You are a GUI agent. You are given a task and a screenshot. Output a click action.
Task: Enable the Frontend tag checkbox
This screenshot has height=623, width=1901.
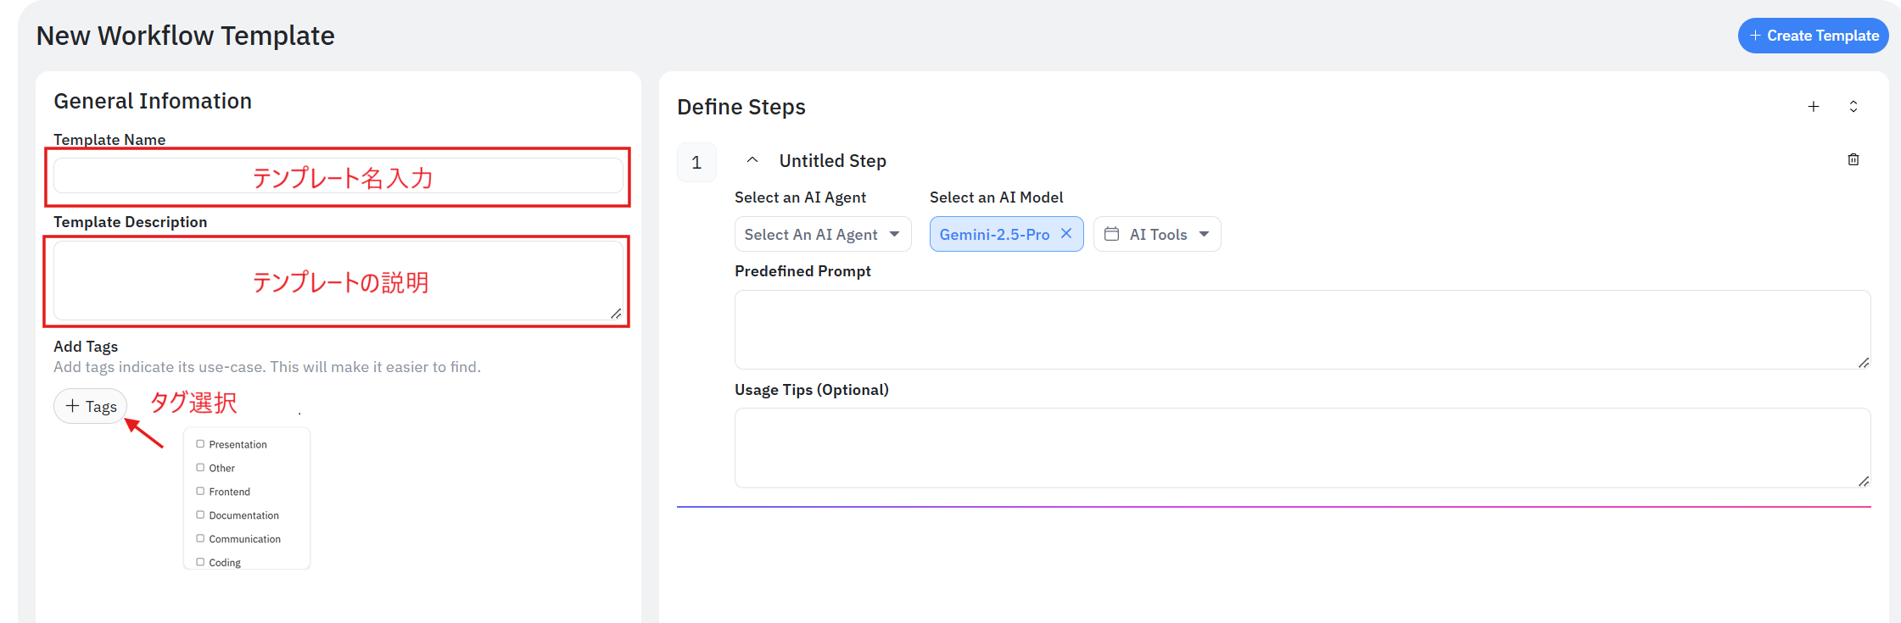[200, 492]
